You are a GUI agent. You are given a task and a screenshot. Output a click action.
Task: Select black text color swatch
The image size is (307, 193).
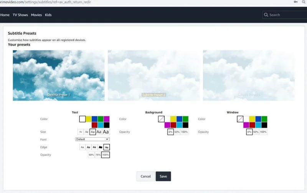(x=107, y=125)
